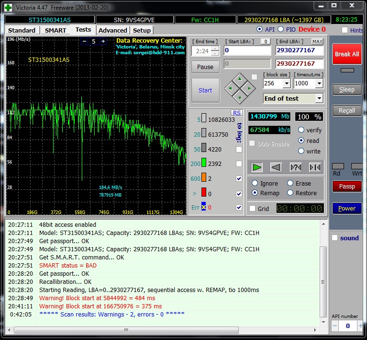Image resolution: width=367 pixels, height=340 pixels.
Task: Enable the Grid checkbox
Action: tap(252, 209)
